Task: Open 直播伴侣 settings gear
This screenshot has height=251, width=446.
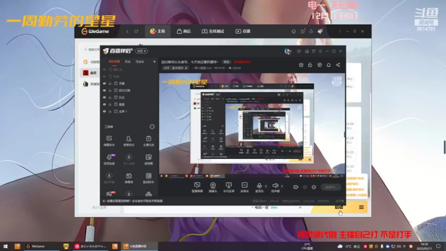Action: pos(314,187)
